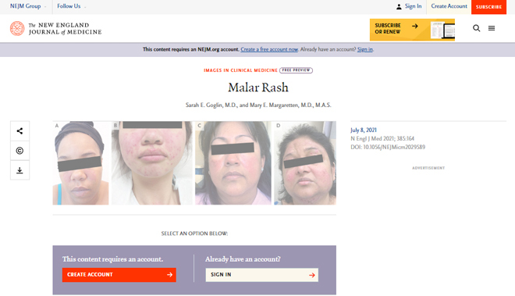Click the citation N Engl J Med 2021; 385:164
515x296 pixels.
pos(382,138)
